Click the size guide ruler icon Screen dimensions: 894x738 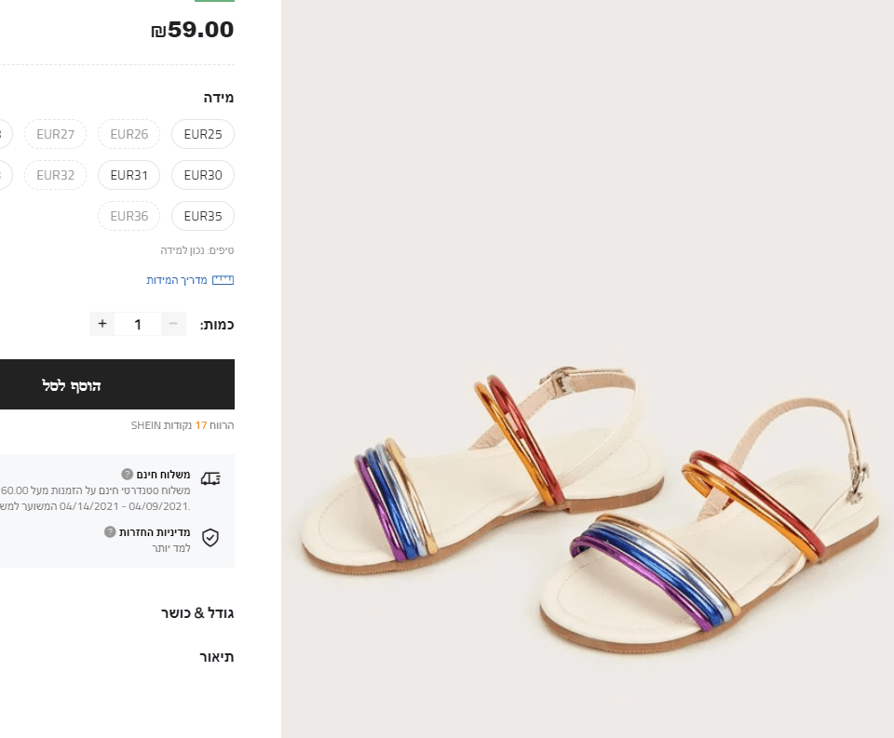click(x=223, y=279)
